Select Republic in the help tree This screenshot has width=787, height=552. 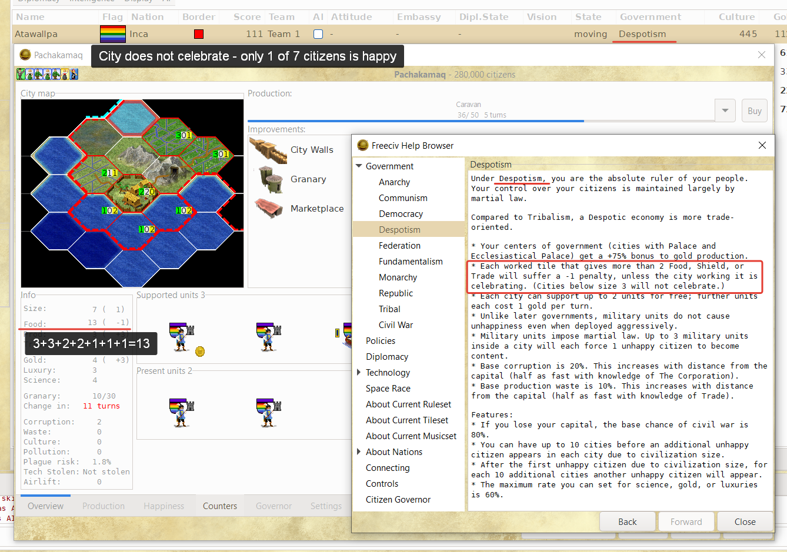[x=396, y=293]
